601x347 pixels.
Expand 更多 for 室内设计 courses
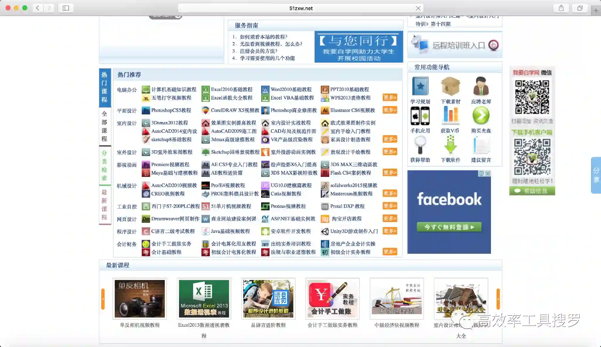[389, 139]
